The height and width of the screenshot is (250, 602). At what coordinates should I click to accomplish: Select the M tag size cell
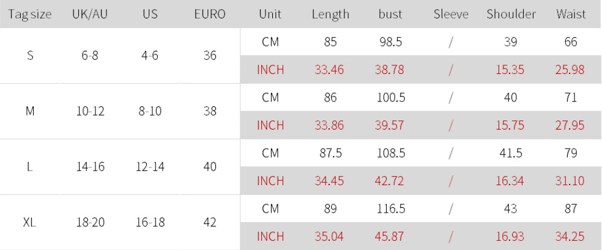(30, 111)
